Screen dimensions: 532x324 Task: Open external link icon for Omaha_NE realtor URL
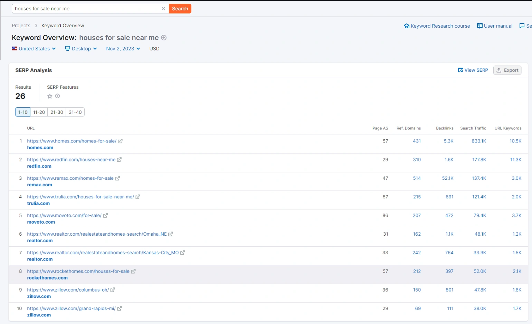(x=170, y=234)
